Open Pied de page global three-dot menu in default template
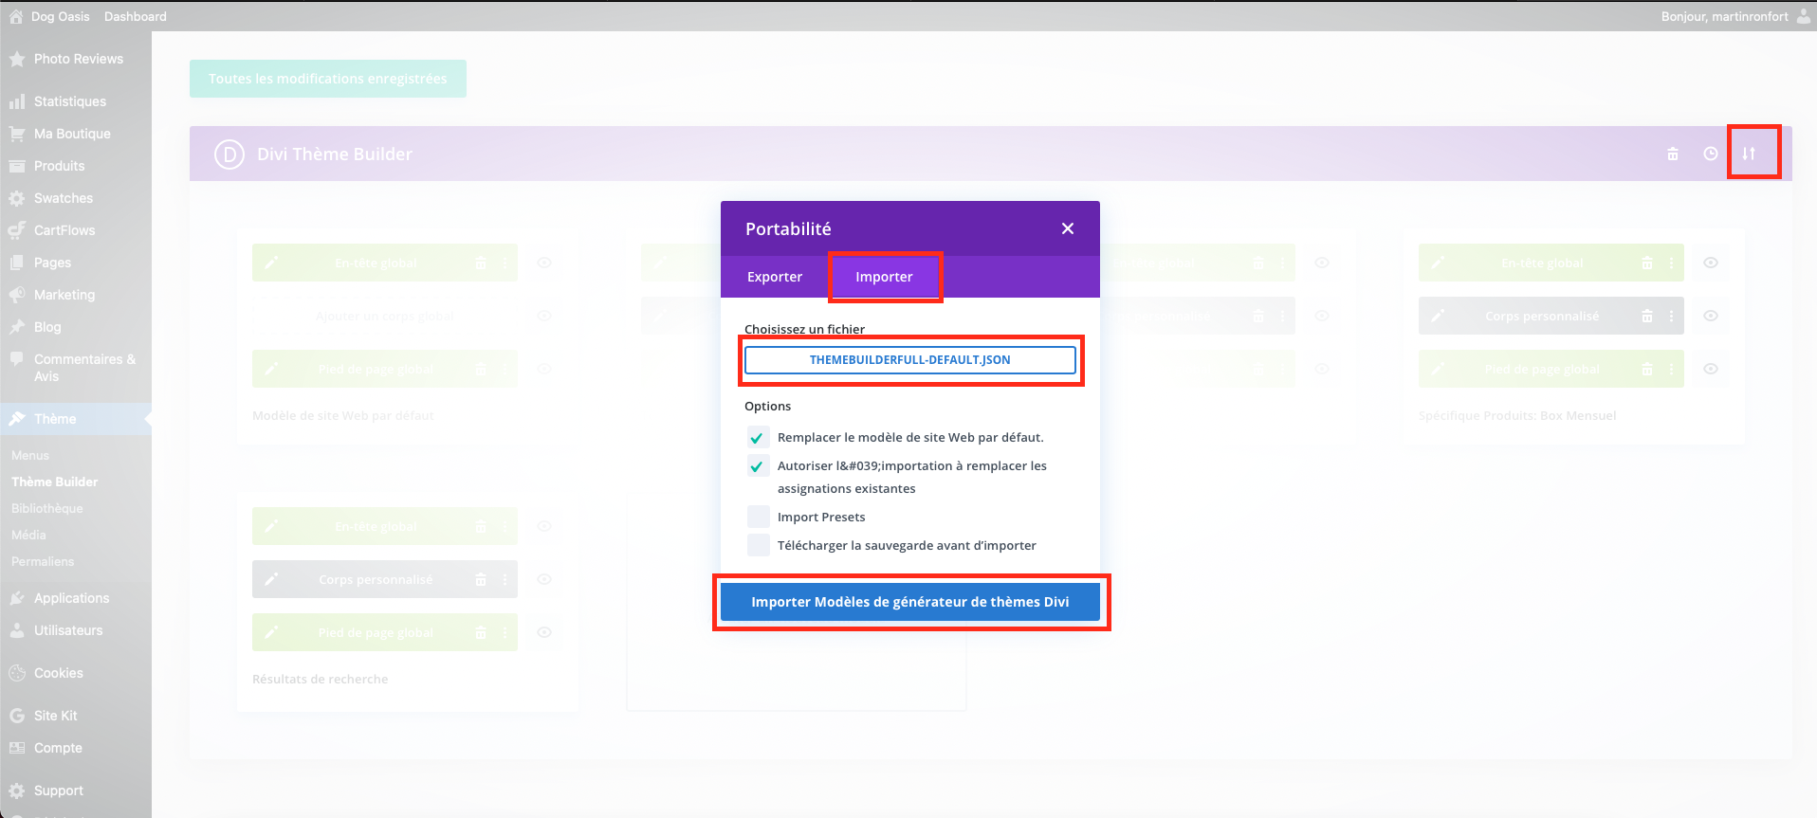Image resolution: width=1817 pixels, height=818 pixels. coord(505,369)
